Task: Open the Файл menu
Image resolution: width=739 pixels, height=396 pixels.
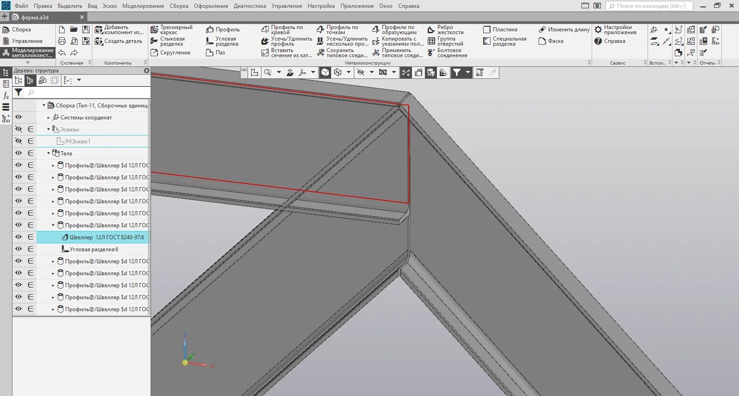Action: (x=21, y=6)
